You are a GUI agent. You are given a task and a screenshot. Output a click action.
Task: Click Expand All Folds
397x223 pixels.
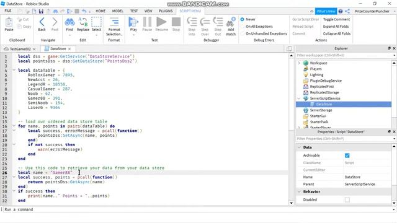[336, 27]
